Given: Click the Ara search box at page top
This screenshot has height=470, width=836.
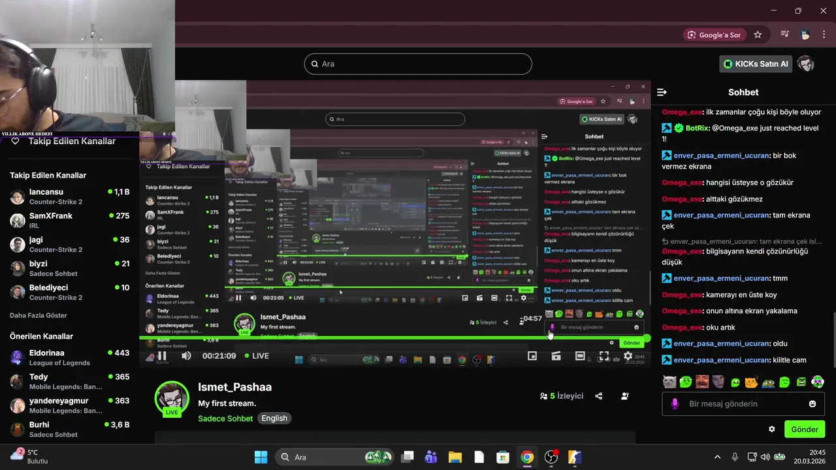Looking at the screenshot, I should point(418,64).
